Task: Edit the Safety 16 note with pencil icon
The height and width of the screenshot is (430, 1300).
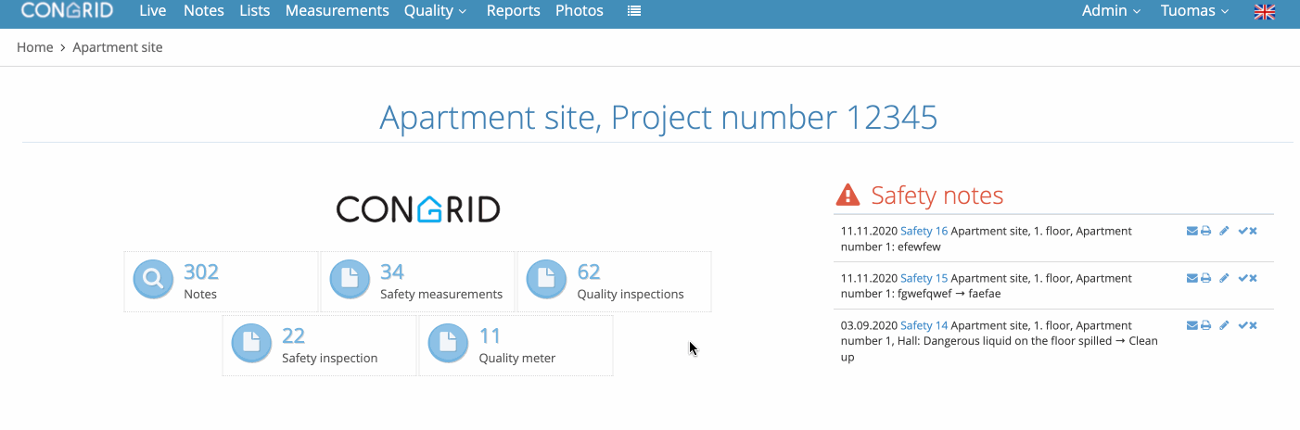Action: pos(1224,231)
